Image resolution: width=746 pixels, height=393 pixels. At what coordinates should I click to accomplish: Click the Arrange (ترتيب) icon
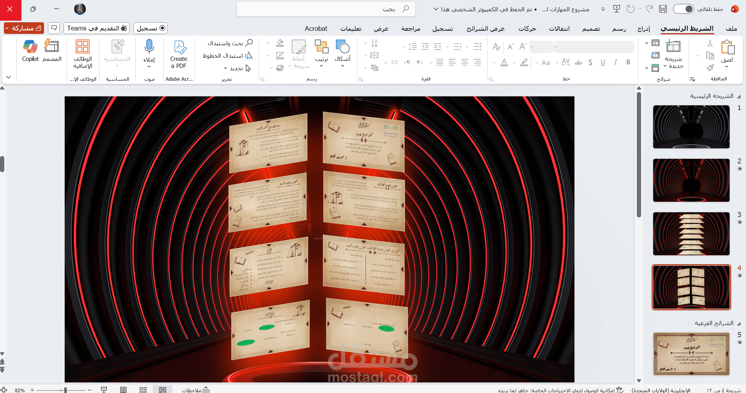click(322, 46)
